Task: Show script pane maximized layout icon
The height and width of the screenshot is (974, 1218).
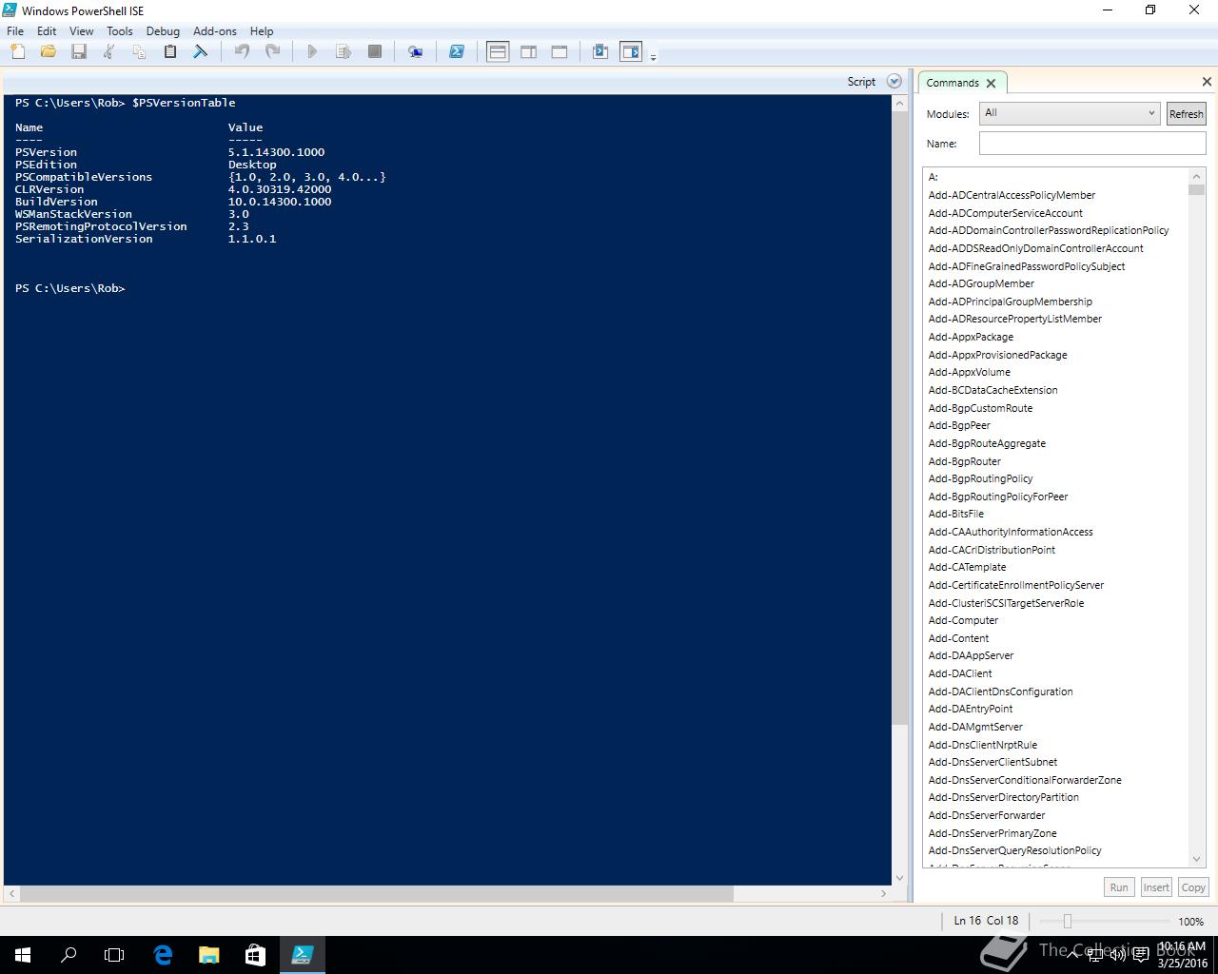Action: pyautogui.click(x=560, y=51)
